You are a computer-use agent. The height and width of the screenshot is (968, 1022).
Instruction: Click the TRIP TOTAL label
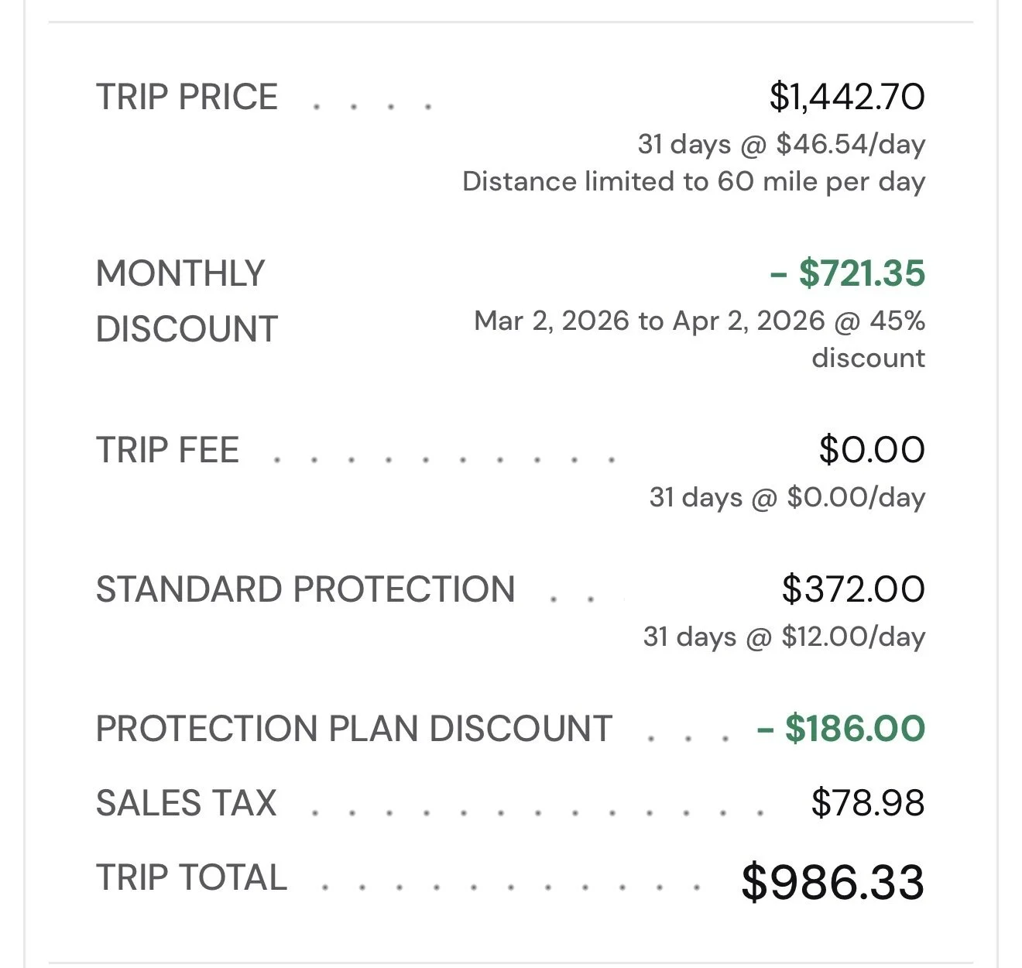click(x=191, y=878)
